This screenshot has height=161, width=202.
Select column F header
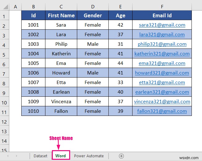[x=162, y=7]
